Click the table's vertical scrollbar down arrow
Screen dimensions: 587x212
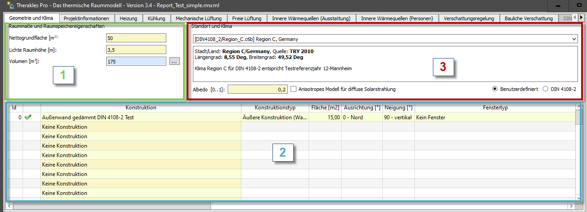click(578, 198)
